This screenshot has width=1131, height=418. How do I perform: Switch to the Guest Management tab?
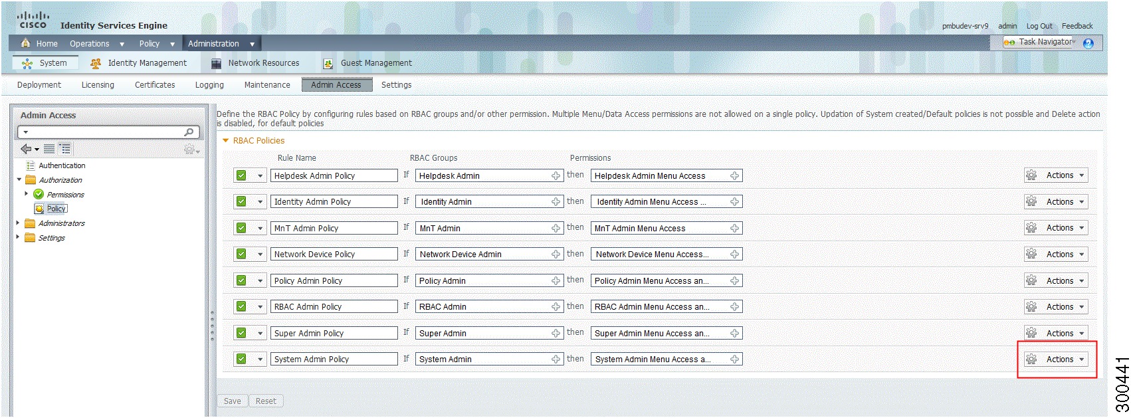367,63
